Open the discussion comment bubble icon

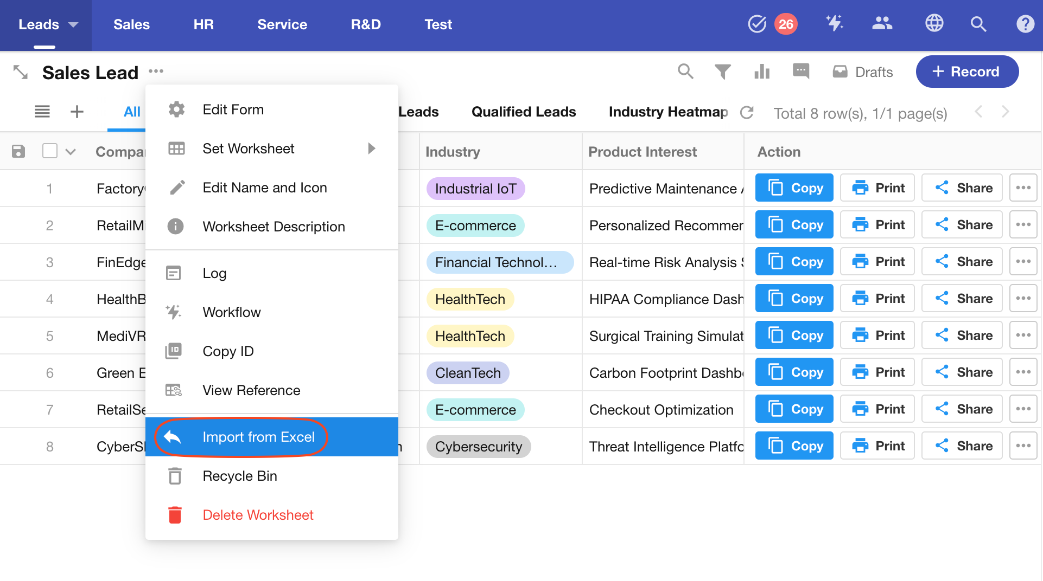point(800,72)
